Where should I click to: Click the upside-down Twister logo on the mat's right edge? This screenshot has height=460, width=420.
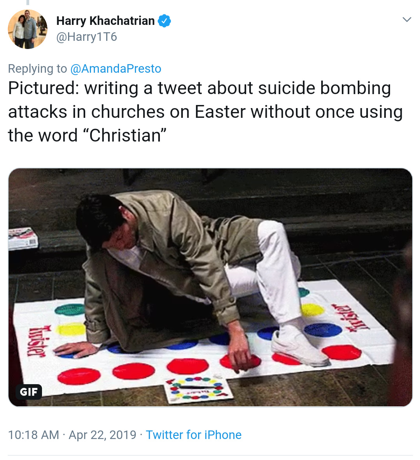351,318
